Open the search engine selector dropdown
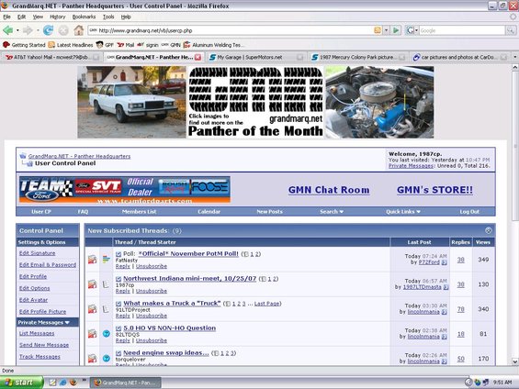Viewport: 519px width, 389px height. coord(416,30)
